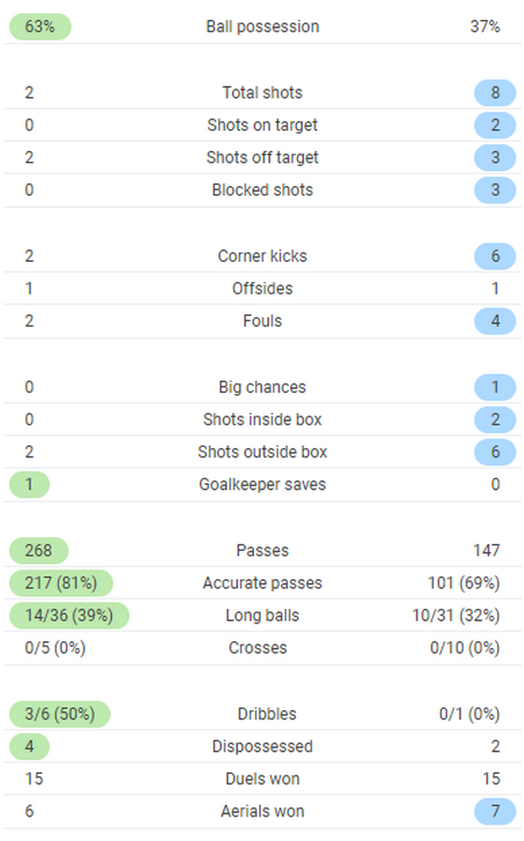The height and width of the screenshot is (841, 524).
Task: Select the Shots inside box label
Action: click(262, 419)
